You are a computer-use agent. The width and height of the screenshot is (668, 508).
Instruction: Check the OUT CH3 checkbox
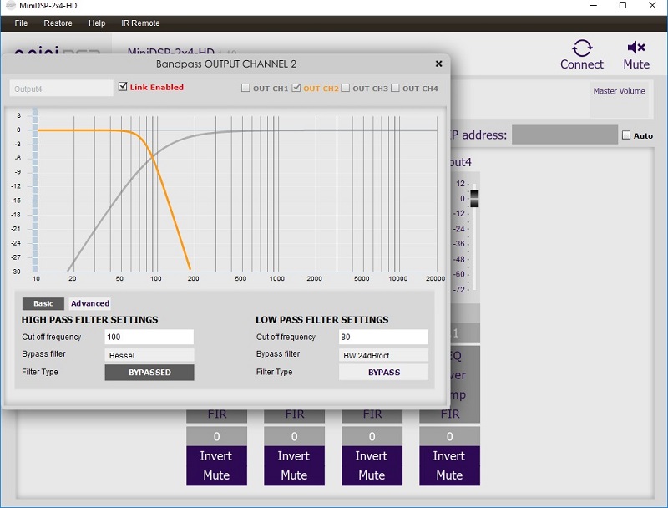coord(346,88)
